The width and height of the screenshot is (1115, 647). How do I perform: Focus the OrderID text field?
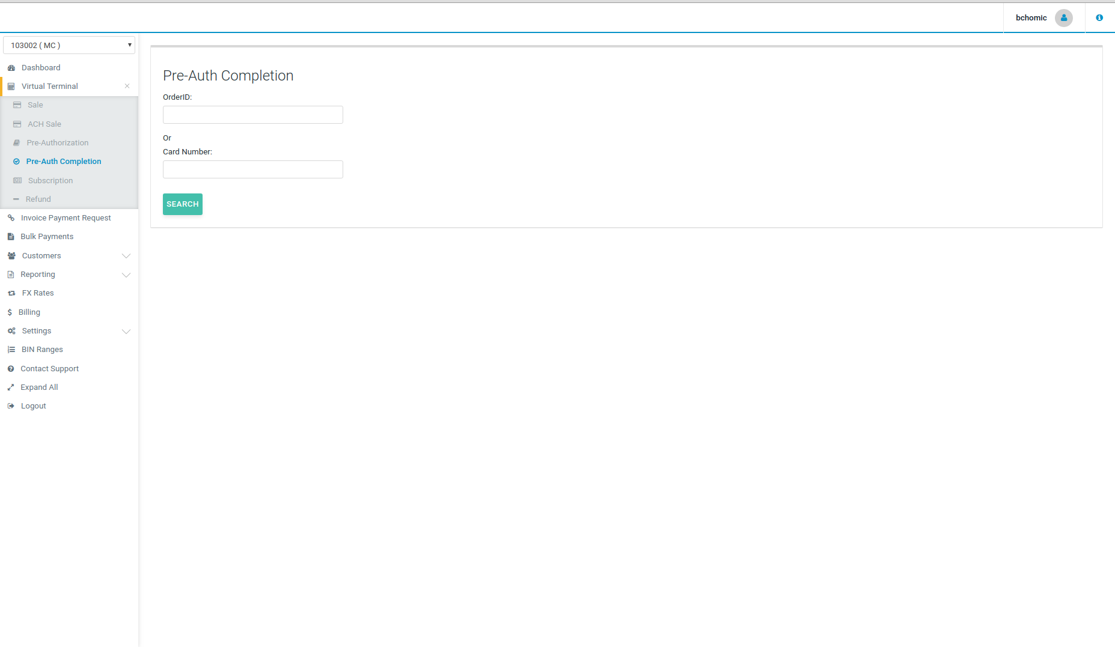[x=252, y=115]
